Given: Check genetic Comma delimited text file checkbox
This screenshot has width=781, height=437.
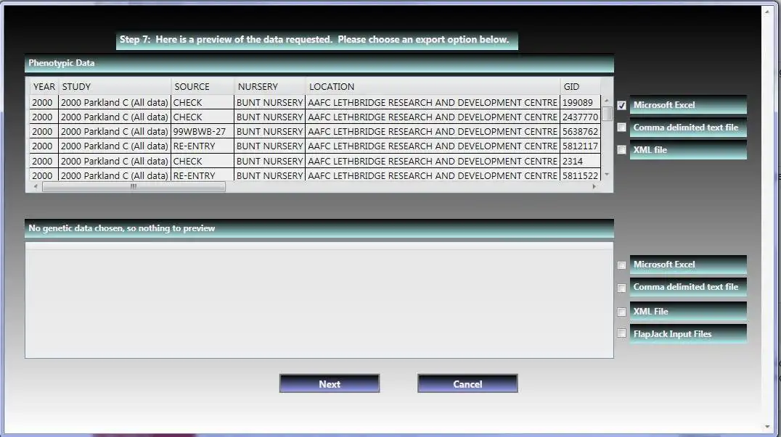Looking at the screenshot, I should point(621,288).
